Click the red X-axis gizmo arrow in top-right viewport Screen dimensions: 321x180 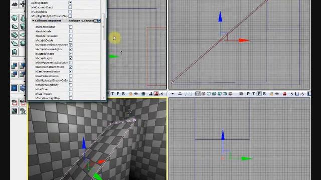[x=244, y=40]
